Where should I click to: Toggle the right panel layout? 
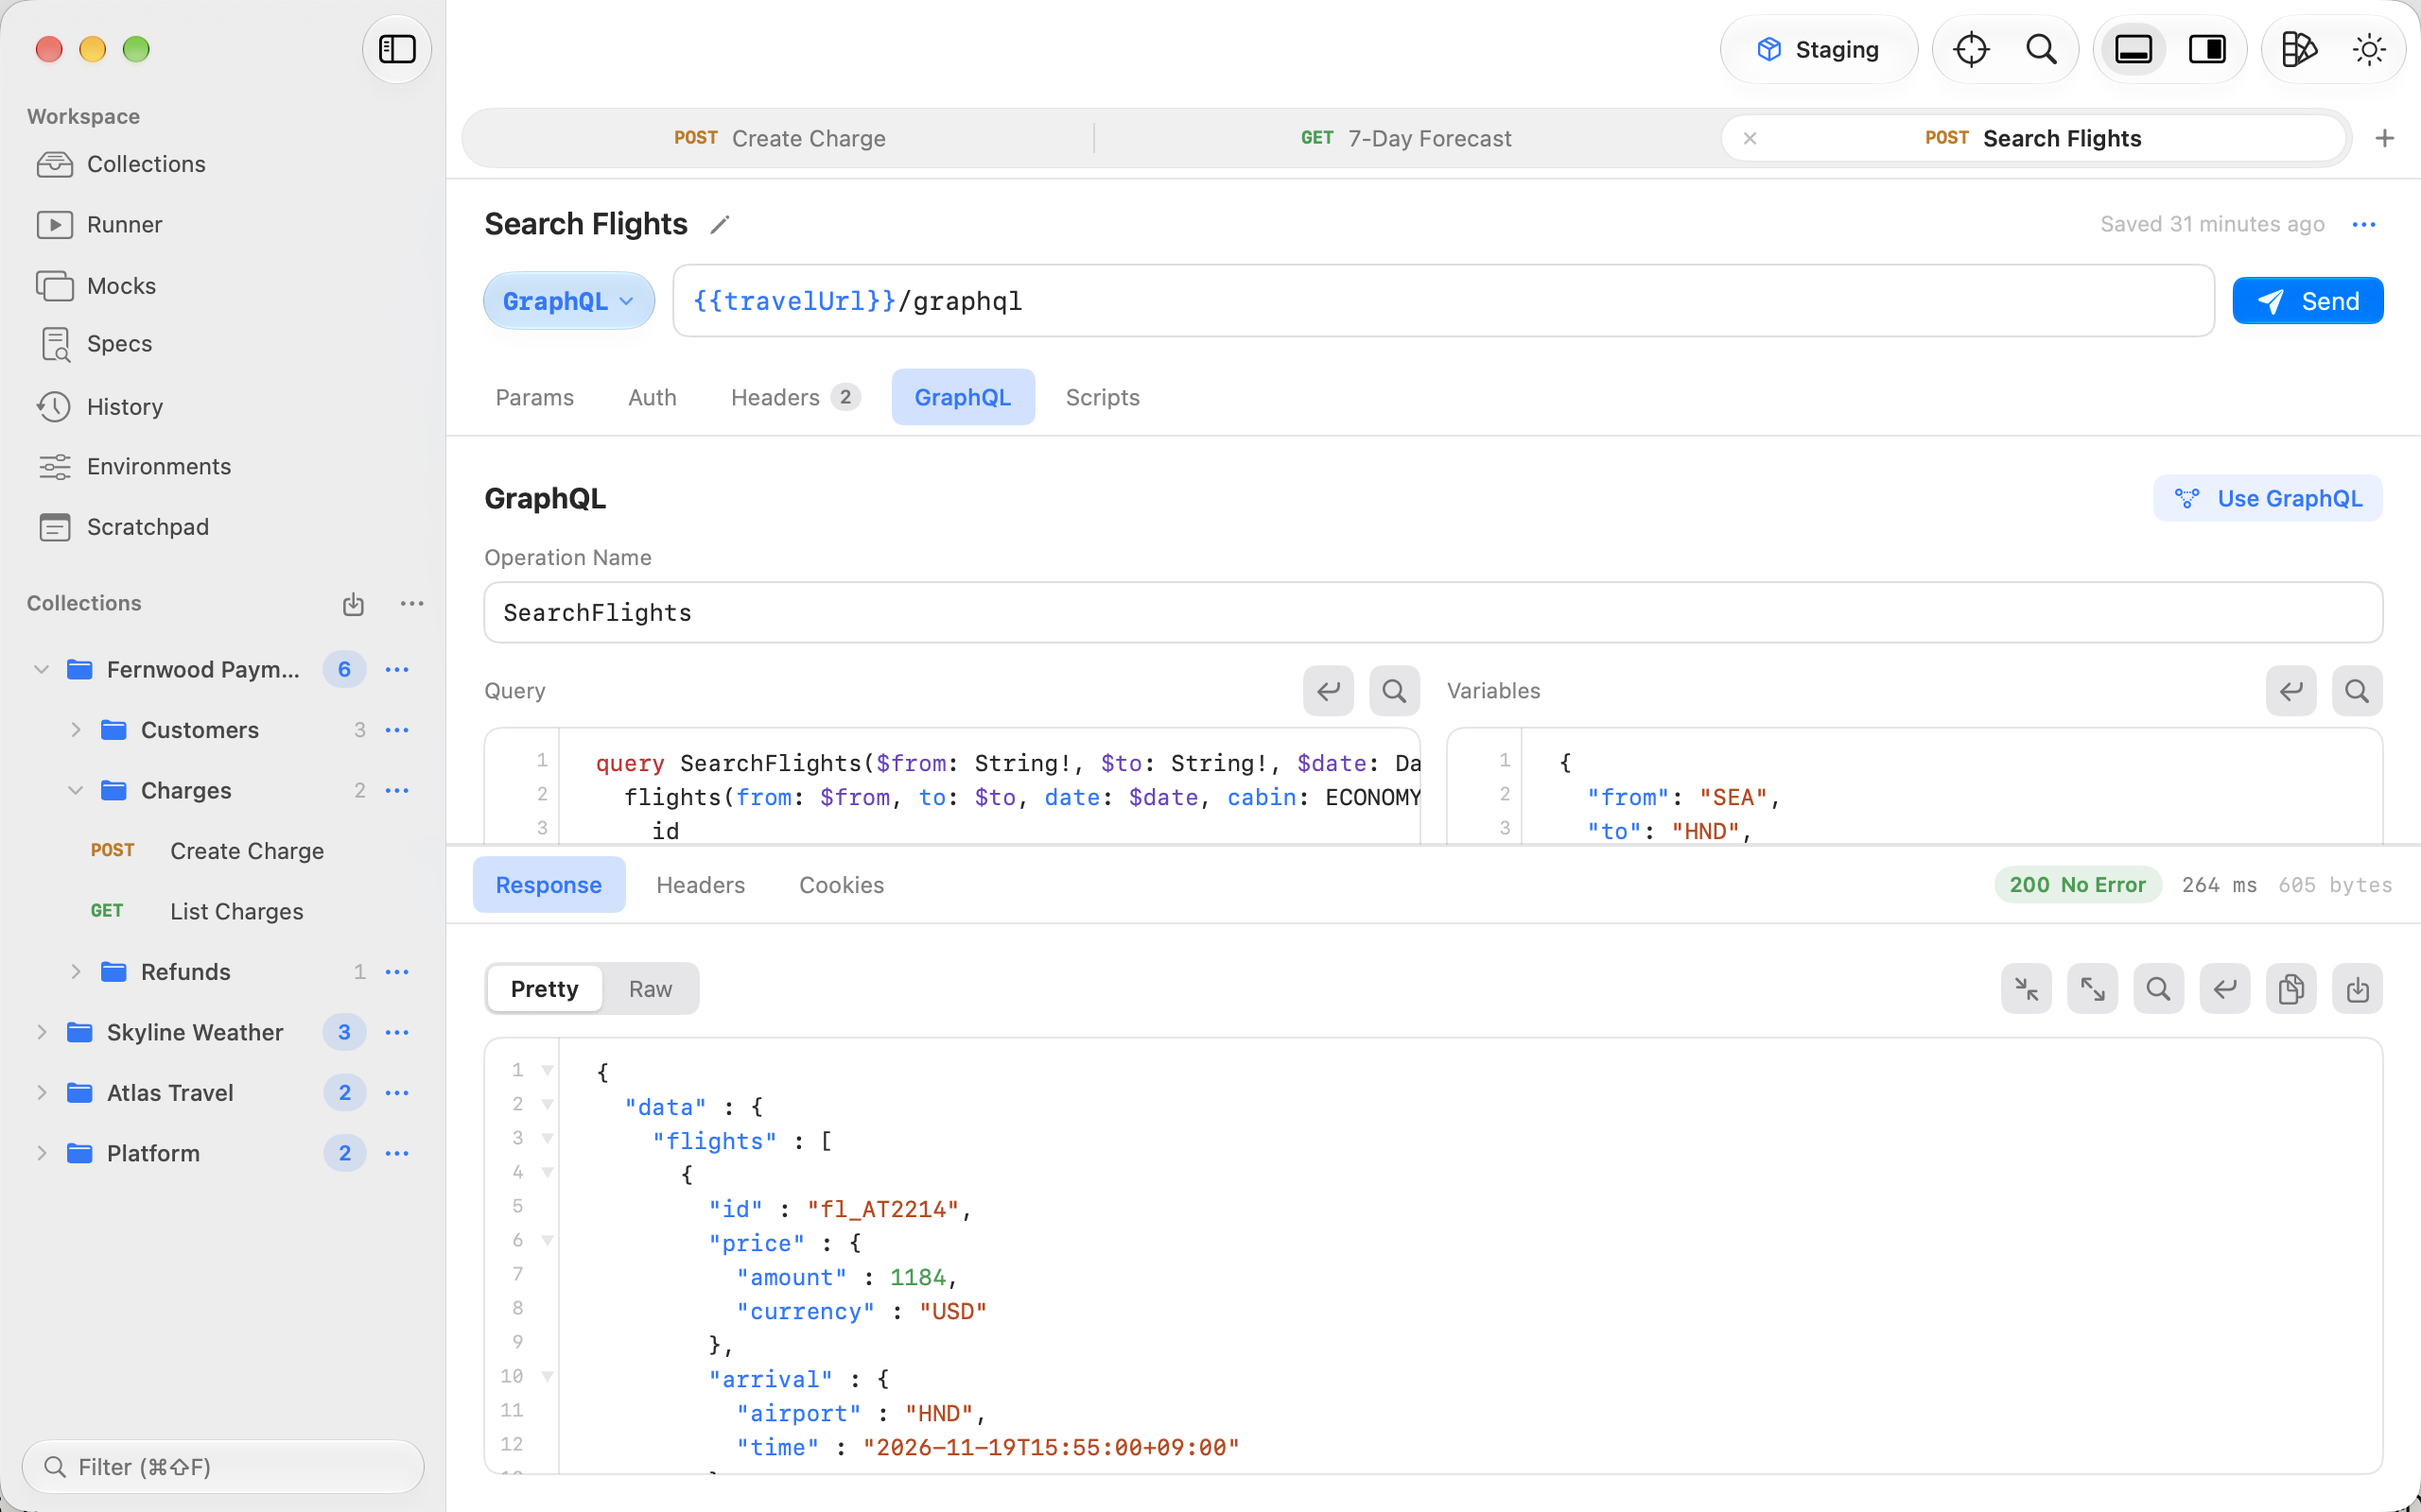coord(2207,49)
